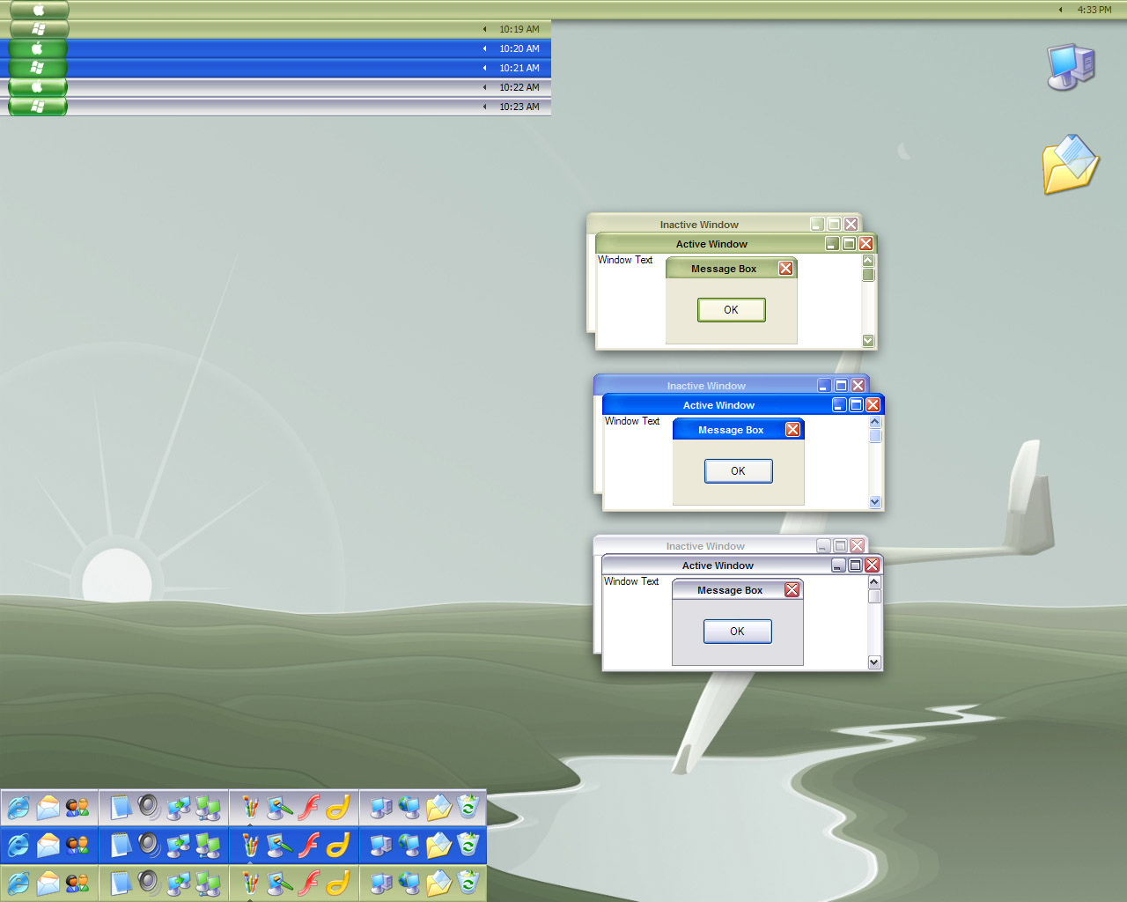The image size is (1127, 902).
Task: Click Apple start button on the 10:20 AM bar
Action: click(39, 48)
